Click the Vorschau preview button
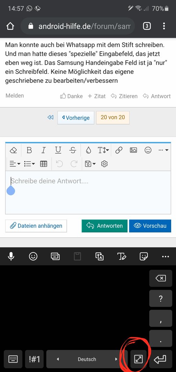The image size is (176, 372). [150, 226]
